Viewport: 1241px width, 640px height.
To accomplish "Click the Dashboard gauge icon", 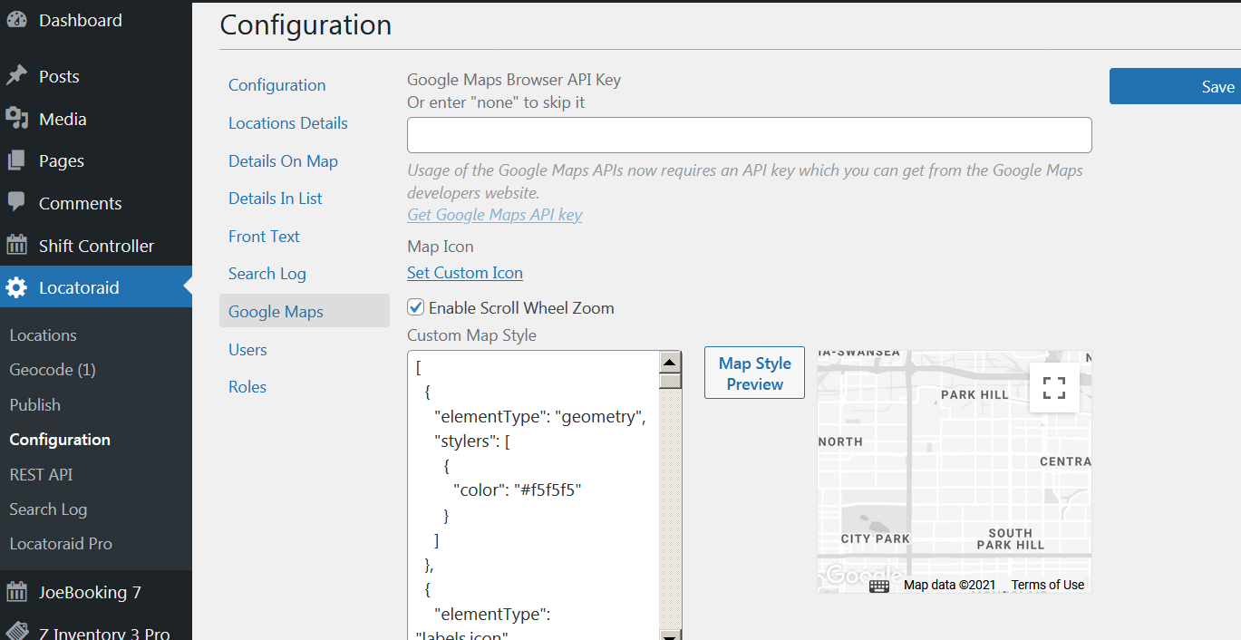I will (16, 20).
